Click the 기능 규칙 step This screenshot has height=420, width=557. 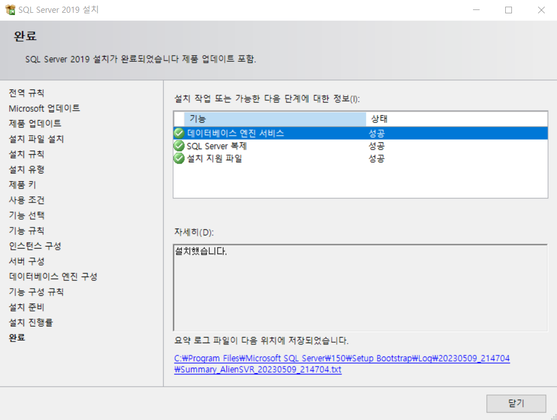27,230
